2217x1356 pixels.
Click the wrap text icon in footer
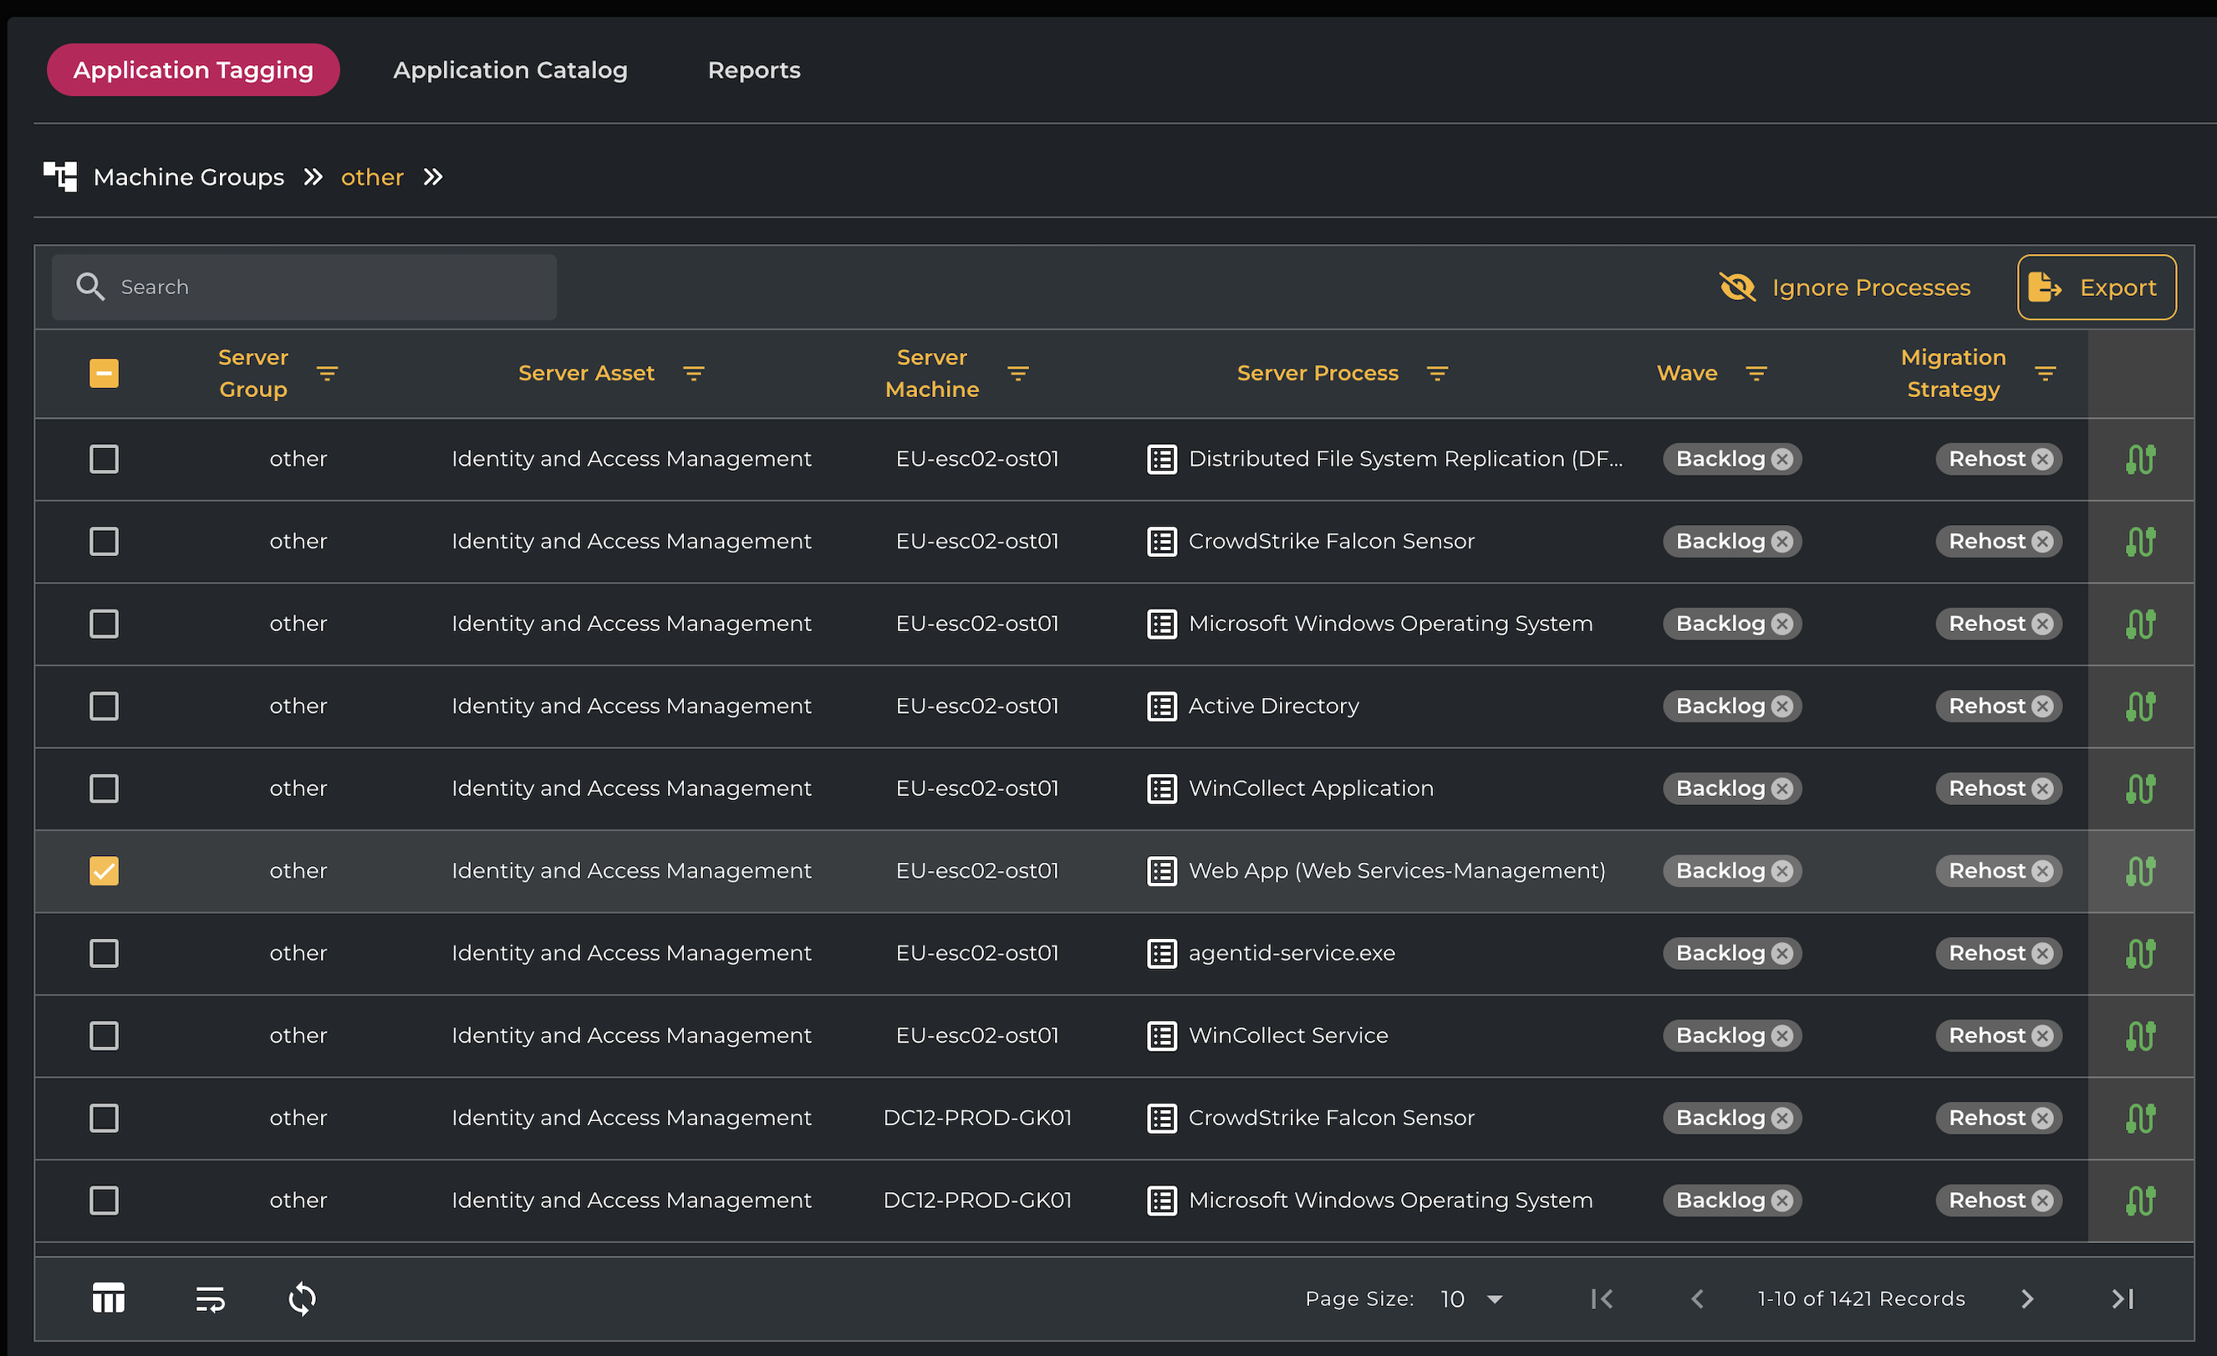tap(210, 1297)
